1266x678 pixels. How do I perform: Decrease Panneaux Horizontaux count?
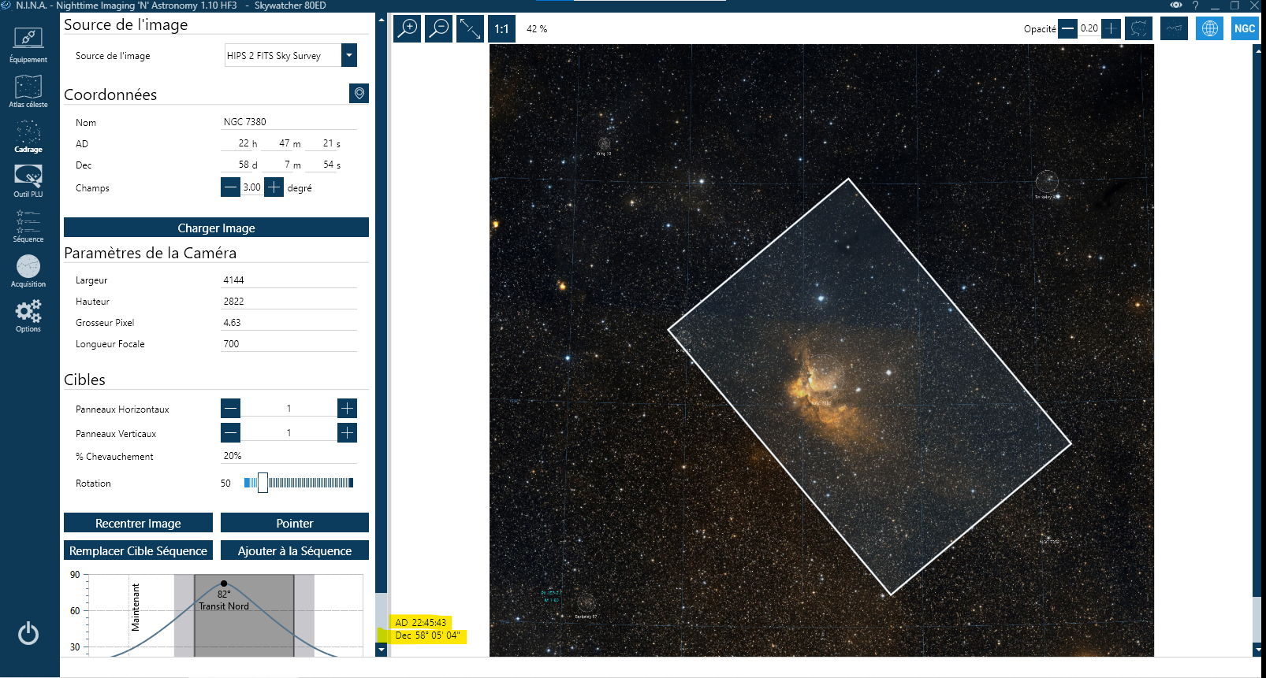coord(230,408)
